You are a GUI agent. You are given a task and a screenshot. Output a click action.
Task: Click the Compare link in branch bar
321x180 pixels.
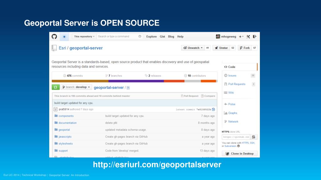[208, 96]
